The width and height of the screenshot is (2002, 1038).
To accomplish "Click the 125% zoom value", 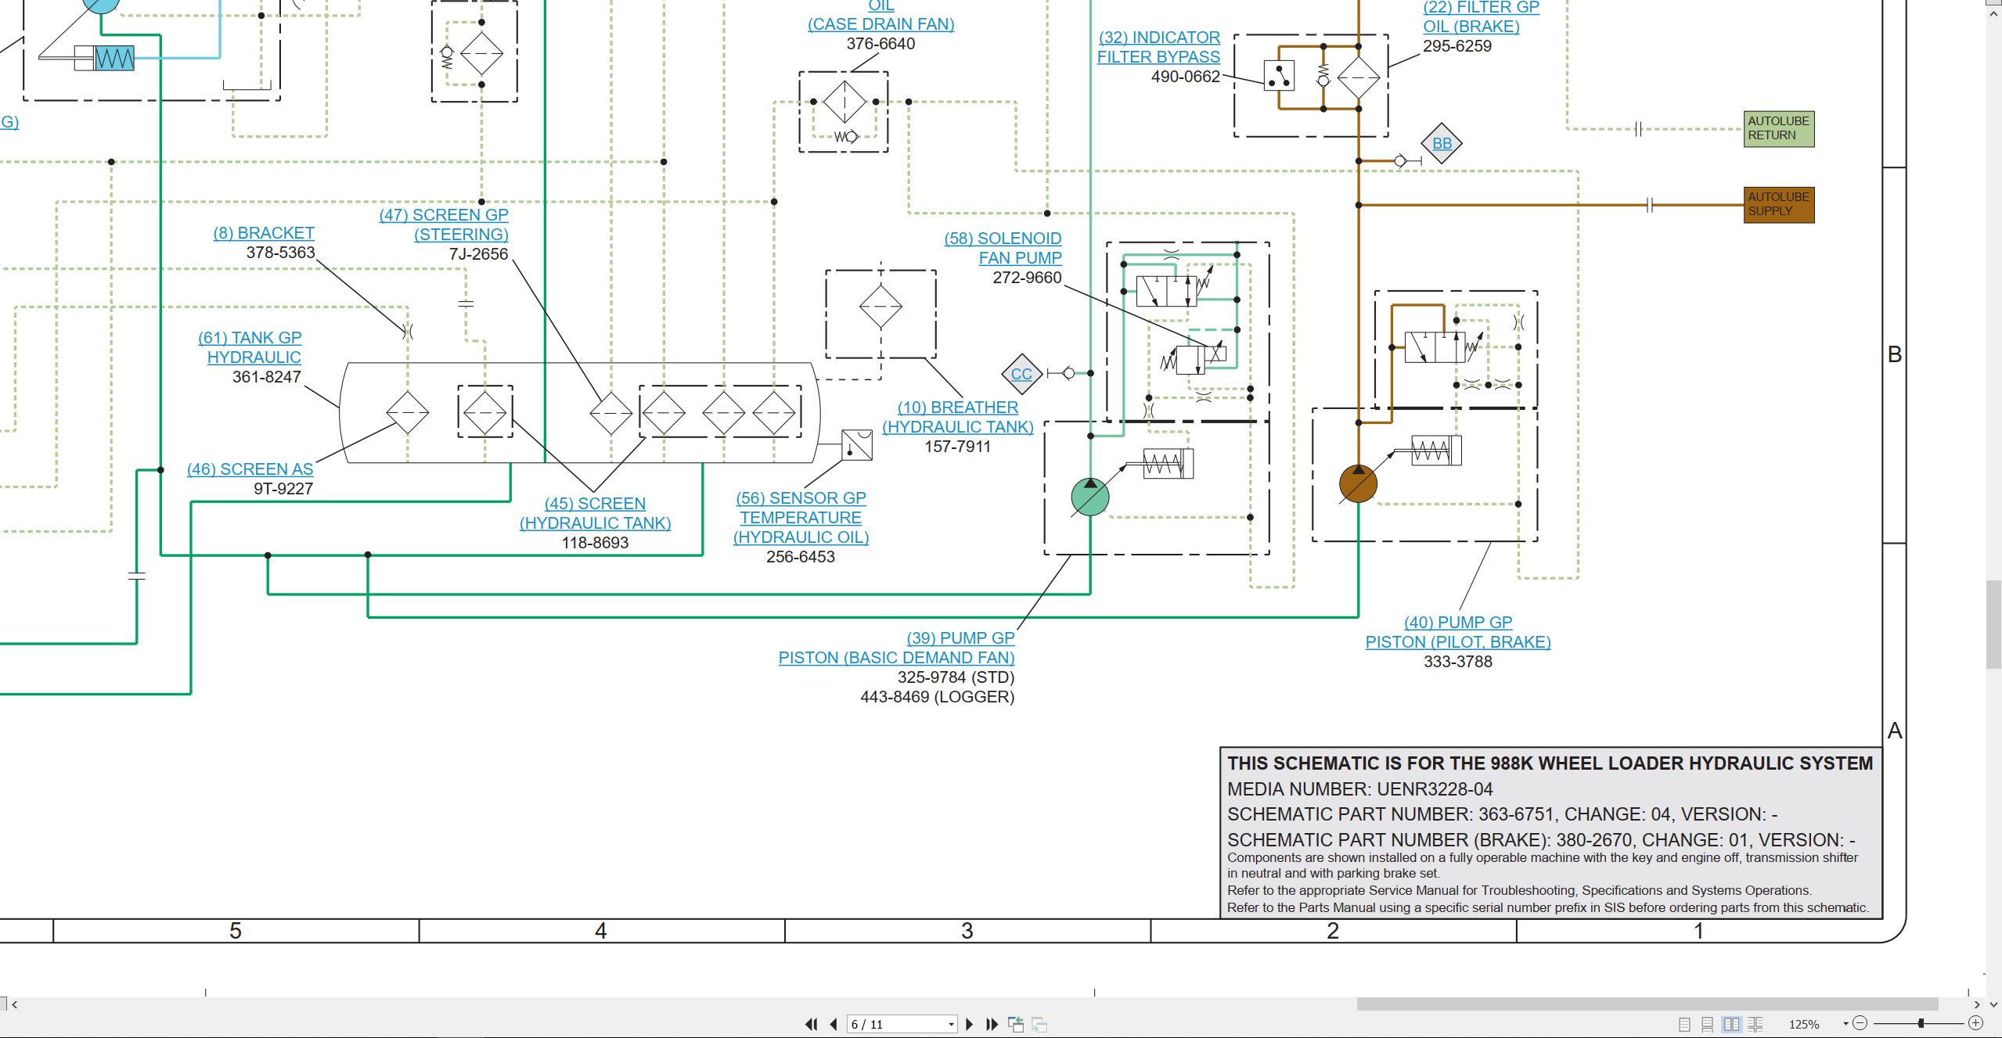I will [x=1804, y=1024].
